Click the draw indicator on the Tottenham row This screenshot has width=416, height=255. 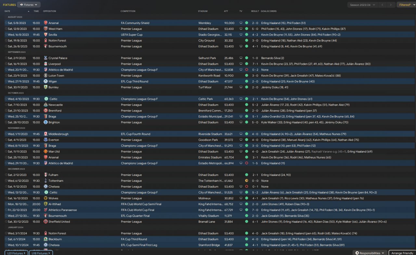coord(246,181)
